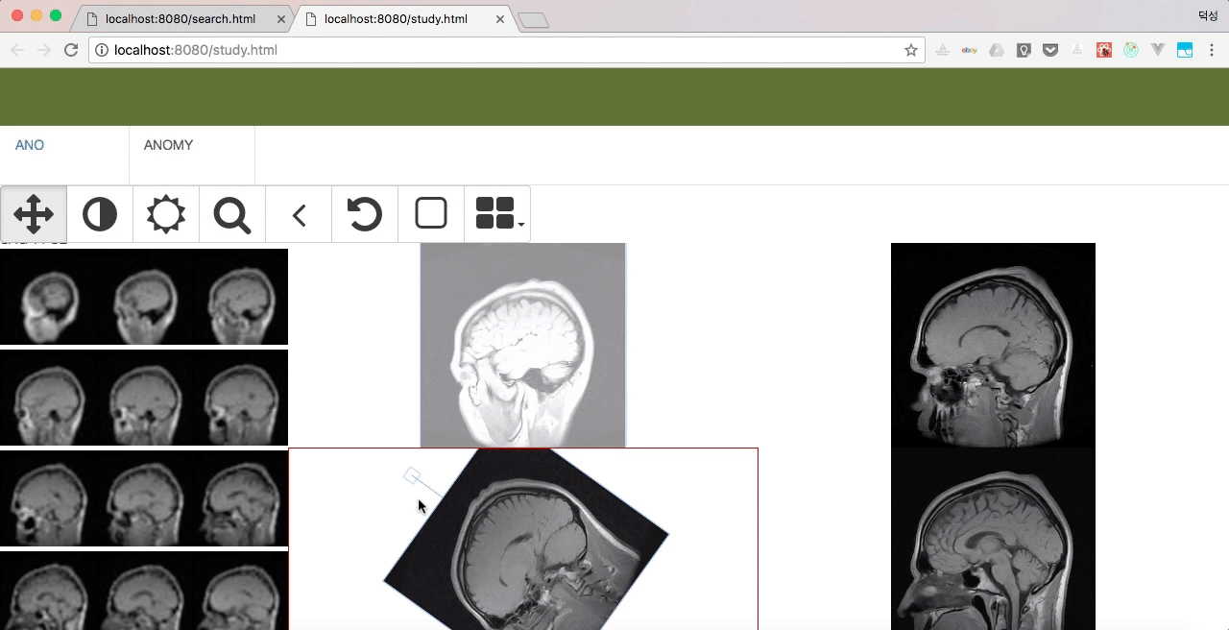Viewport: 1229px width, 630px height.
Task: Open the ANO tab
Action: 30,145
